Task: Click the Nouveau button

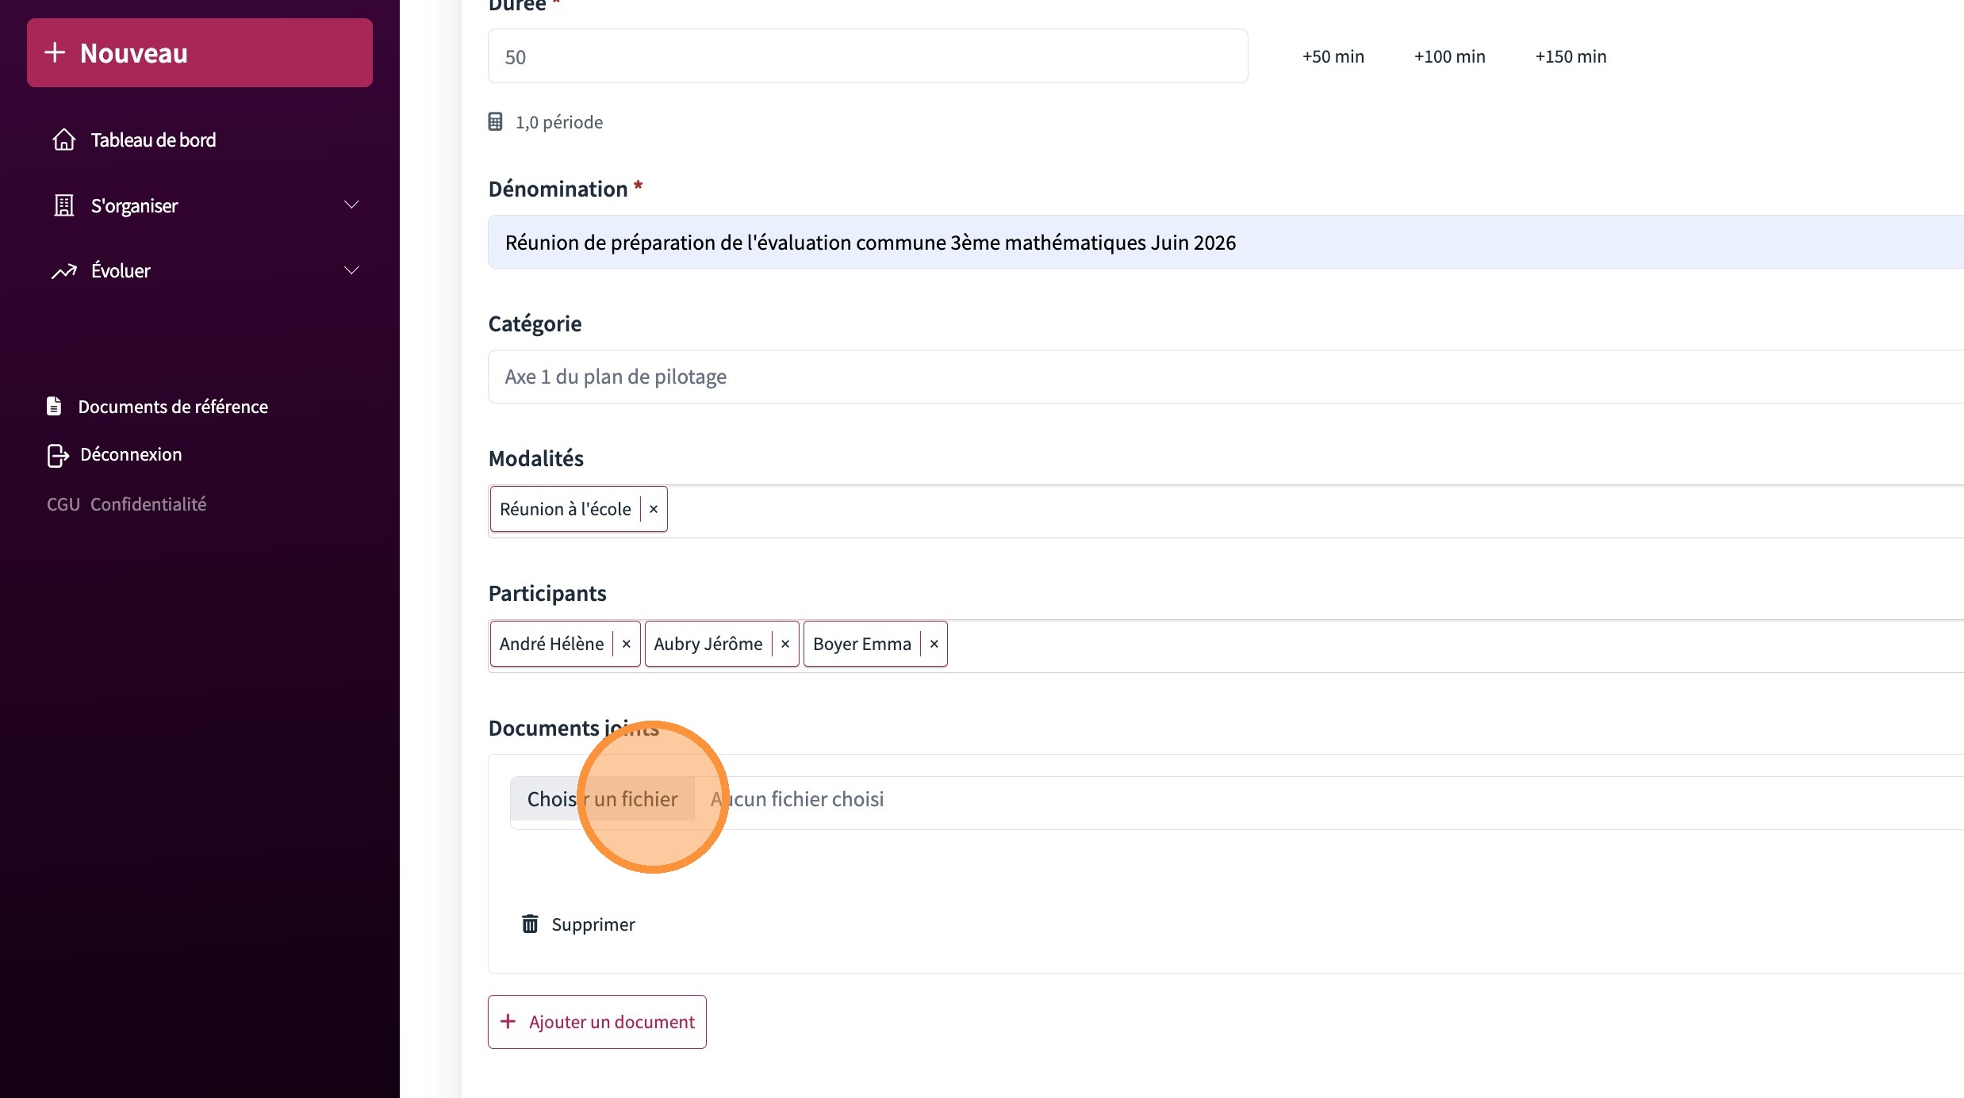Action: (x=200, y=53)
